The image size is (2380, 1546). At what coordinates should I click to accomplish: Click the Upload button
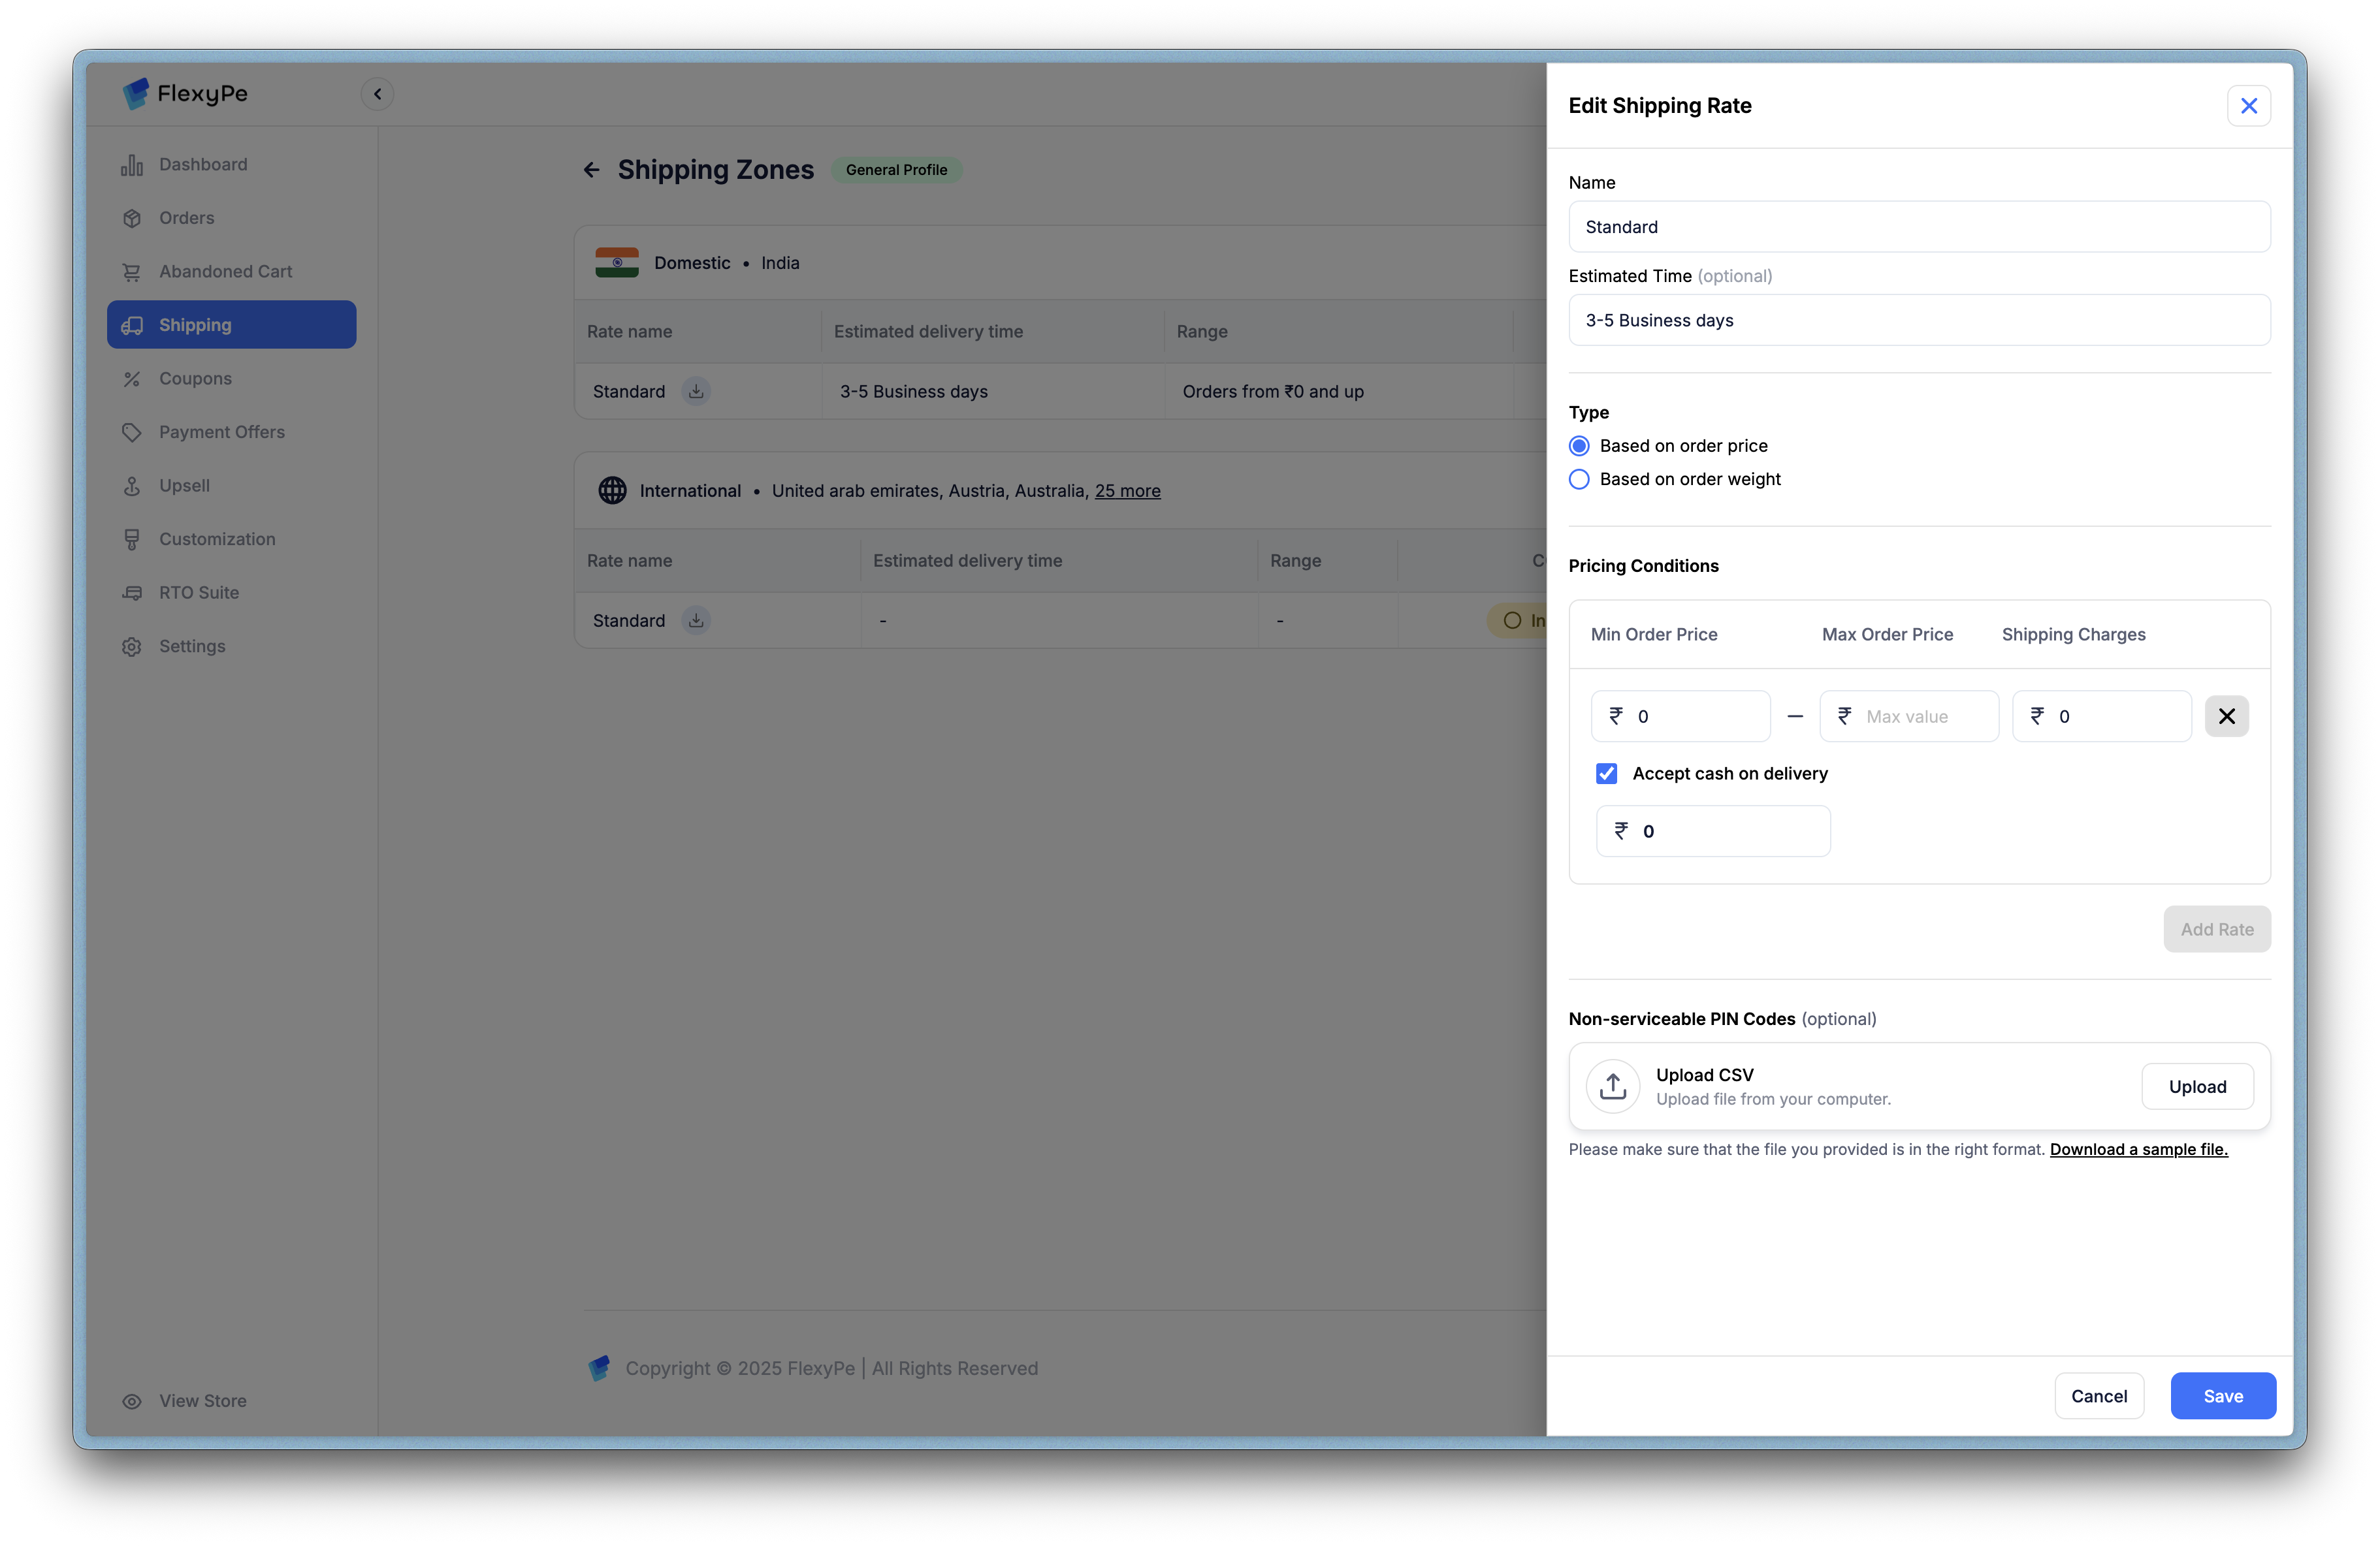click(x=2197, y=1086)
